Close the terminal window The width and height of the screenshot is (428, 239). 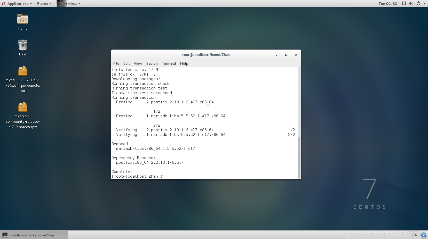296,55
